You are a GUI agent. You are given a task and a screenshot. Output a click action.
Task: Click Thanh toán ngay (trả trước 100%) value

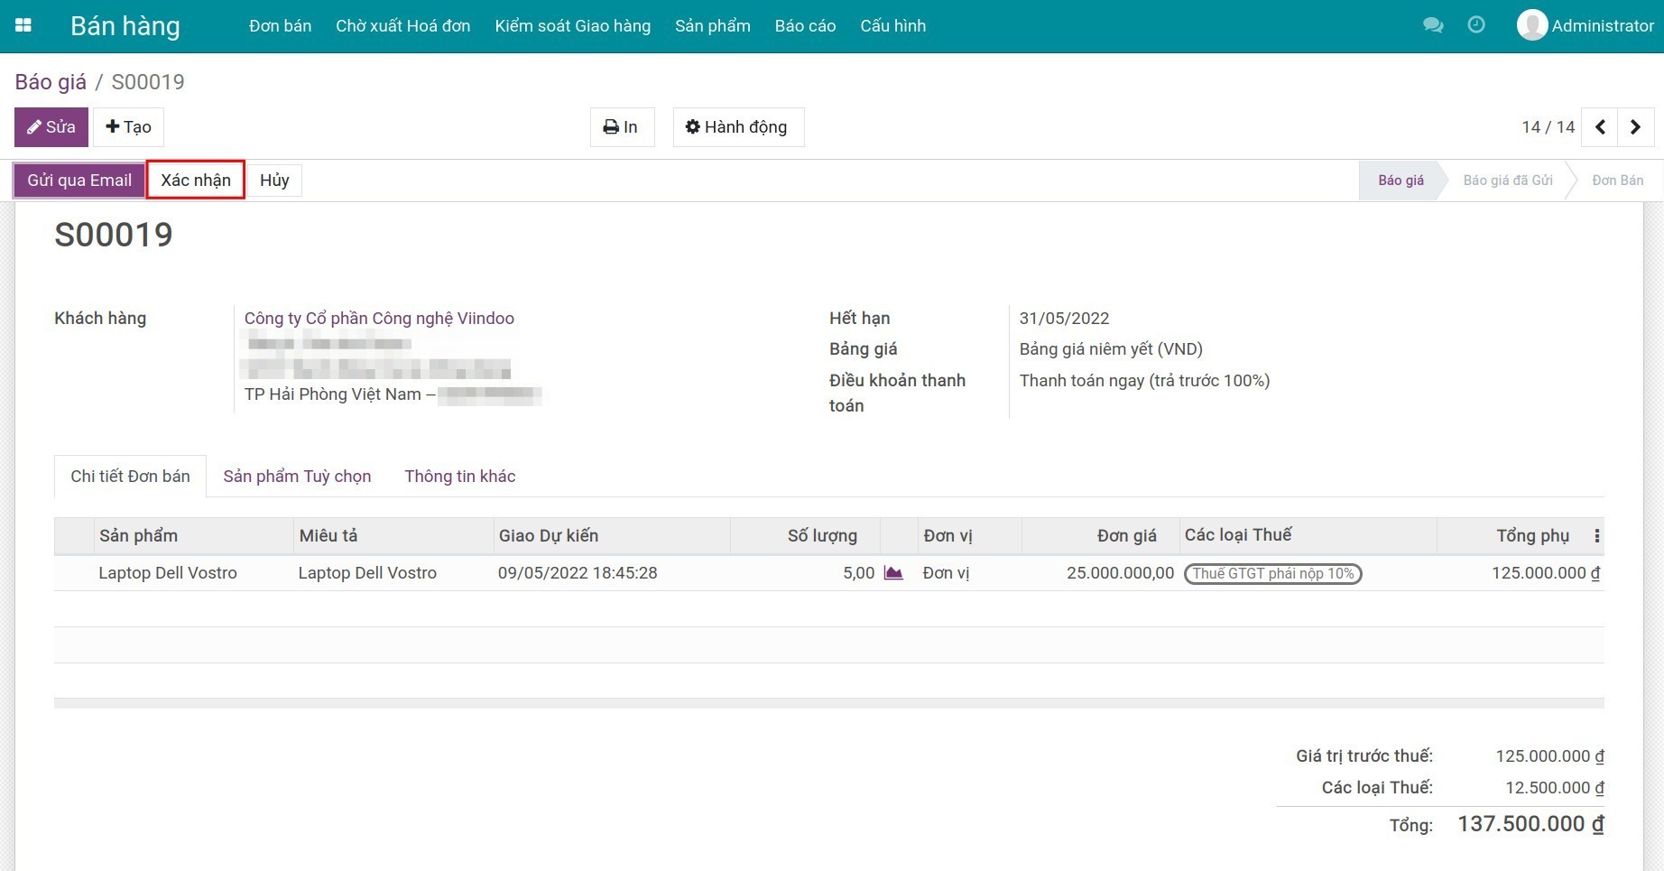click(1144, 381)
